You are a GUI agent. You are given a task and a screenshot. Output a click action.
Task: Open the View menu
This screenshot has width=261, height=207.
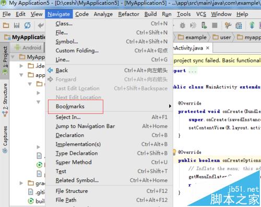click(37, 14)
